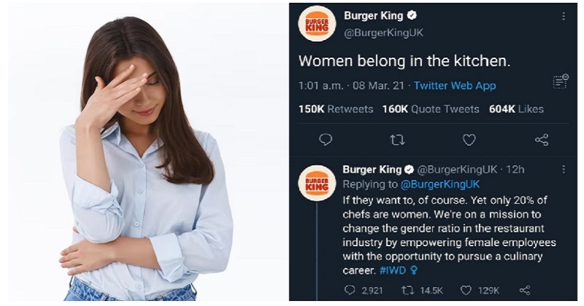
Task: Follow the @BurgerKingUK mention in 'Replying to'
Action: click(440, 184)
